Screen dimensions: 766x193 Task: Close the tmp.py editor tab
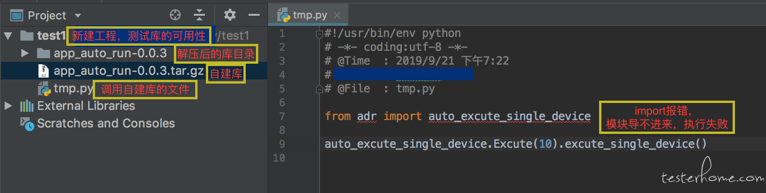(337, 15)
